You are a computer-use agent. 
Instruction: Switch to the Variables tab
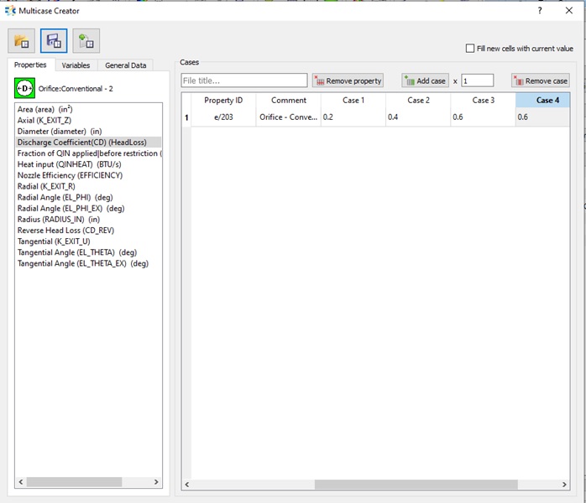[76, 65]
